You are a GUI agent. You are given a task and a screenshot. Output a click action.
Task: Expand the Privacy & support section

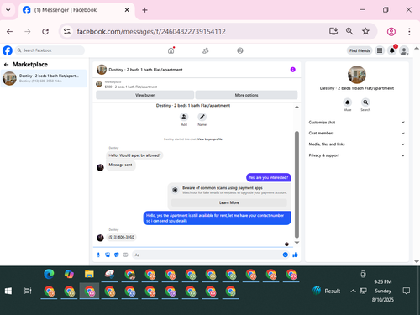click(357, 155)
